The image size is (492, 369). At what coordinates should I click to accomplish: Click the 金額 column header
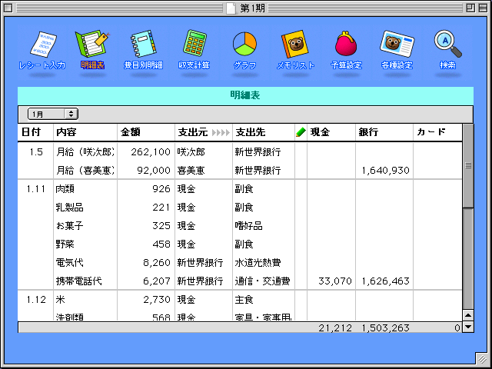point(131,132)
